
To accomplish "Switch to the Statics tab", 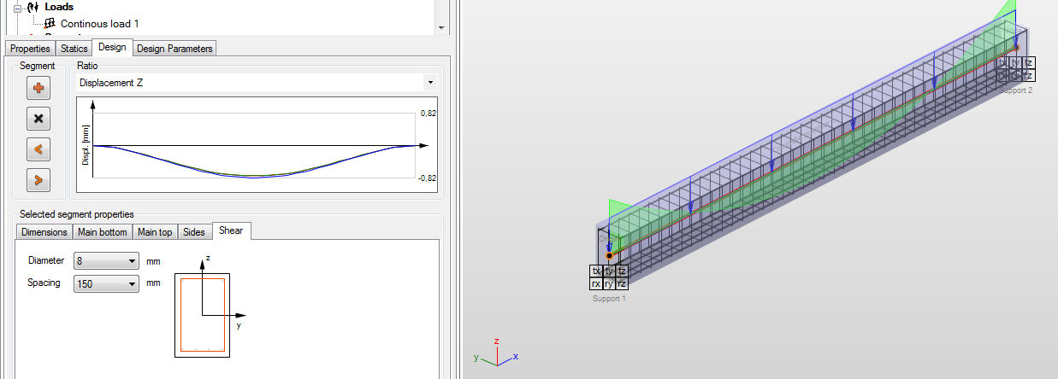I will pyautogui.click(x=74, y=49).
